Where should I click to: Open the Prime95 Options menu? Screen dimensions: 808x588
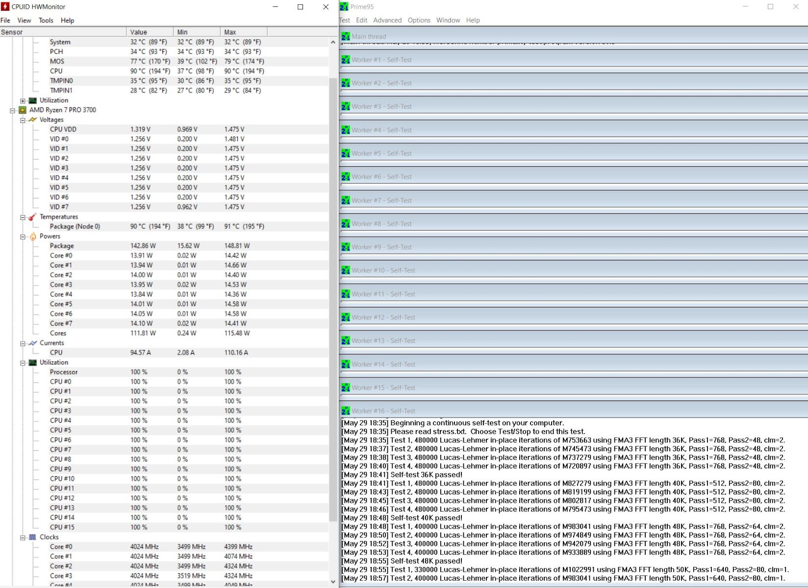[419, 21]
